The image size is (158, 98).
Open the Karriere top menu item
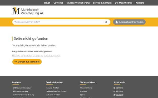point(140,3)
